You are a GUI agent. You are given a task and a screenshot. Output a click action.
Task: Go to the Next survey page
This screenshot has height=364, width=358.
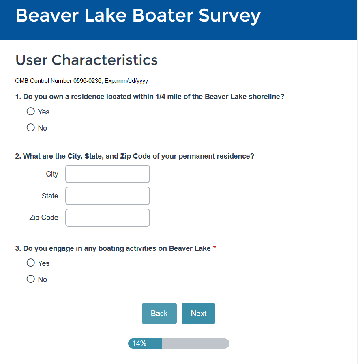pyautogui.click(x=198, y=313)
